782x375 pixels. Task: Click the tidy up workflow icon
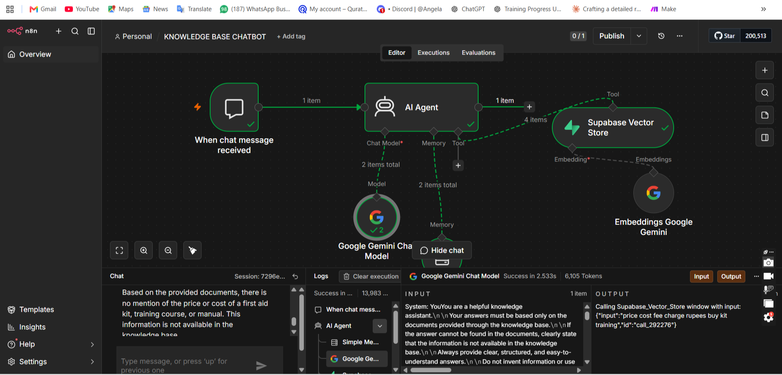(192, 250)
